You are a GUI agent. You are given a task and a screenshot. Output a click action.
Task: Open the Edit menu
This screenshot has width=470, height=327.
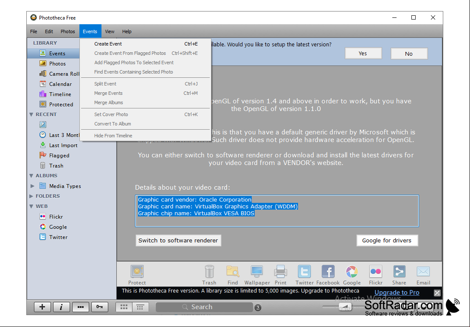point(49,31)
